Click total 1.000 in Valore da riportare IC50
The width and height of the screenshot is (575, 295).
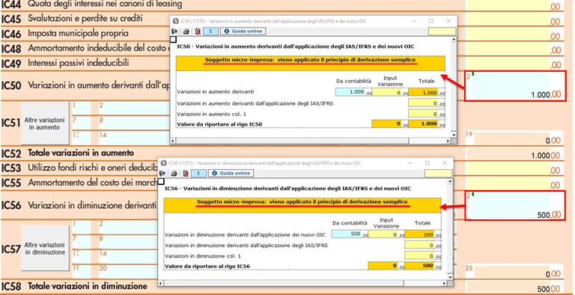(x=423, y=124)
